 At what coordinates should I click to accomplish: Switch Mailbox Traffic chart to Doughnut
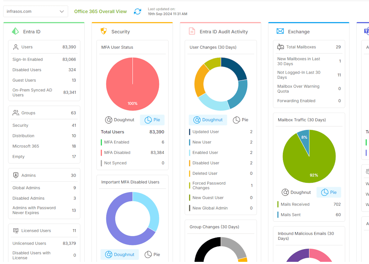296,192
